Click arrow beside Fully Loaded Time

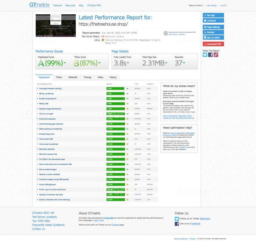pos(128,62)
